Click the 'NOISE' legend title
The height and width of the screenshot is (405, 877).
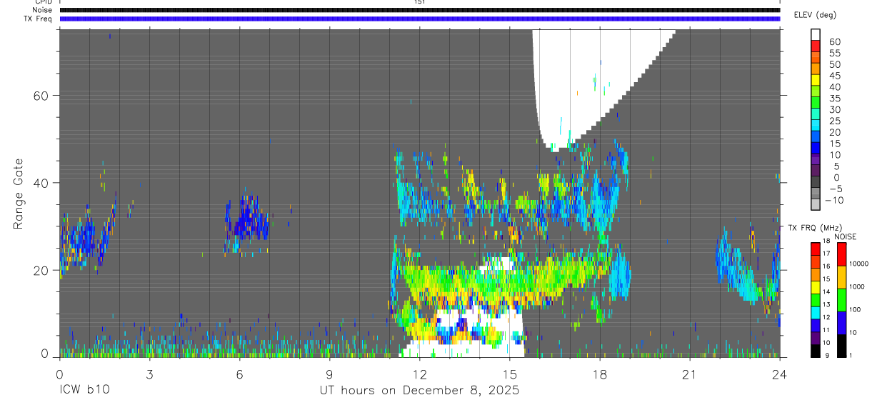coord(846,237)
